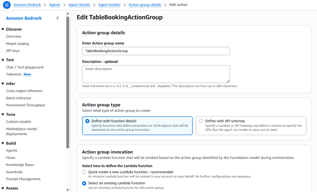This screenshot has height=192, width=317.
Task: Go to Knowledge Bases page
Action: tap(20, 165)
